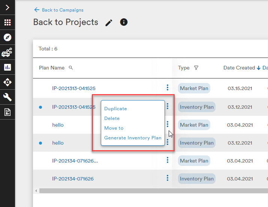Select Generate Inventory Plan menu entry

[133, 138]
